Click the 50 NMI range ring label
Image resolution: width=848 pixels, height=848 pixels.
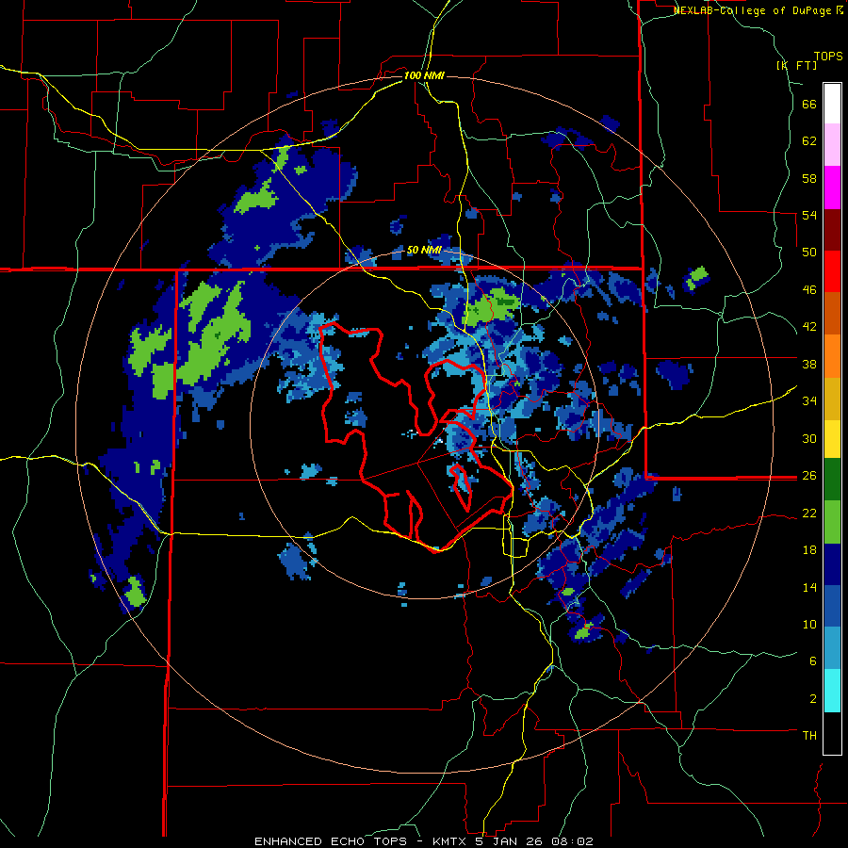(424, 250)
